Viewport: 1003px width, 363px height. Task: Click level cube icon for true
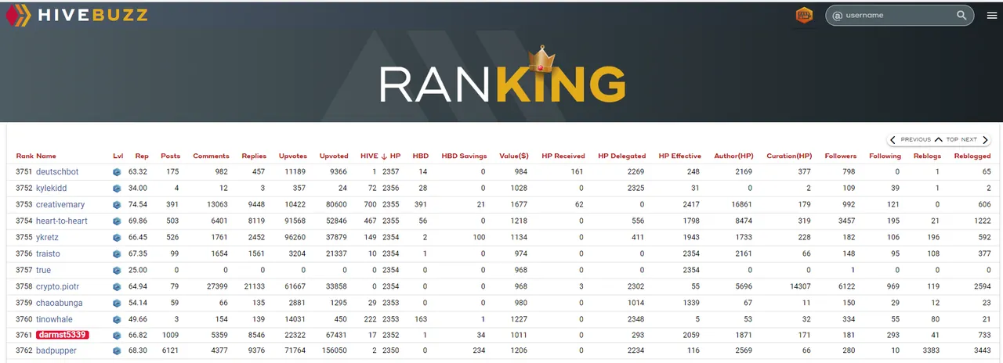click(x=117, y=270)
